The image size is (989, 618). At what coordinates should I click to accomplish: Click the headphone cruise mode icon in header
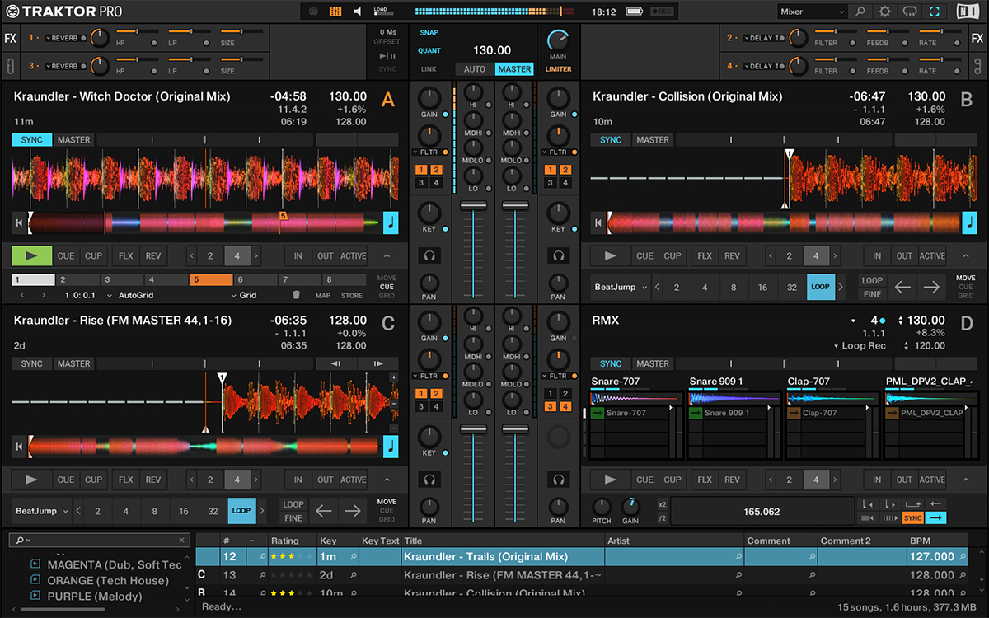[910, 12]
